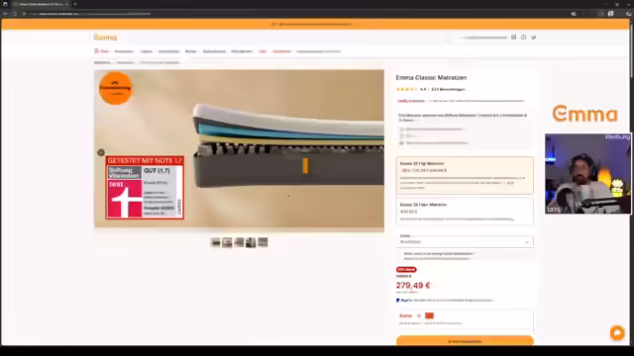Screen dimensions: 634x356
Task: Click the orange promo banner at top
Action: tap(315, 24)
